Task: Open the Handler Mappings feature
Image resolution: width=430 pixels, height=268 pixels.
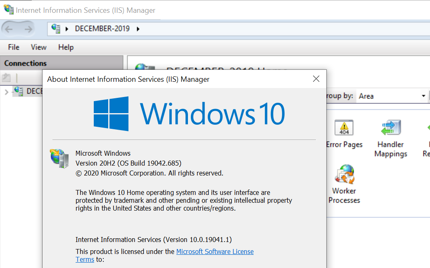Action: pos(391,138)
